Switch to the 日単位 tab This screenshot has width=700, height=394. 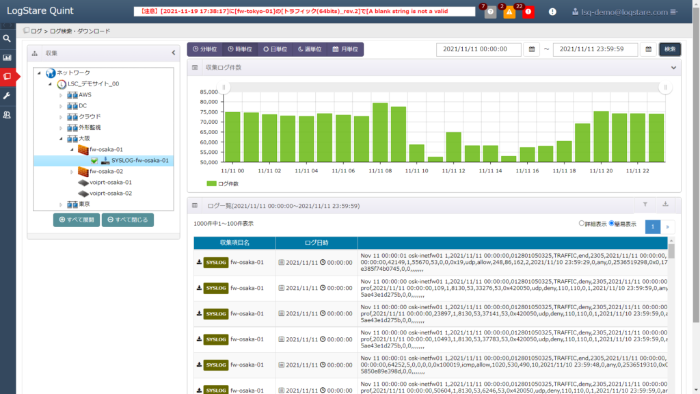(275, 49)
